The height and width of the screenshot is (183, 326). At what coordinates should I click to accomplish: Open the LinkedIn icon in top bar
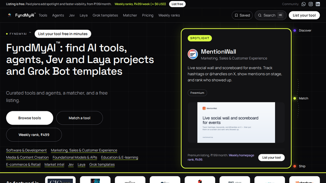click(x=318, y=4)
